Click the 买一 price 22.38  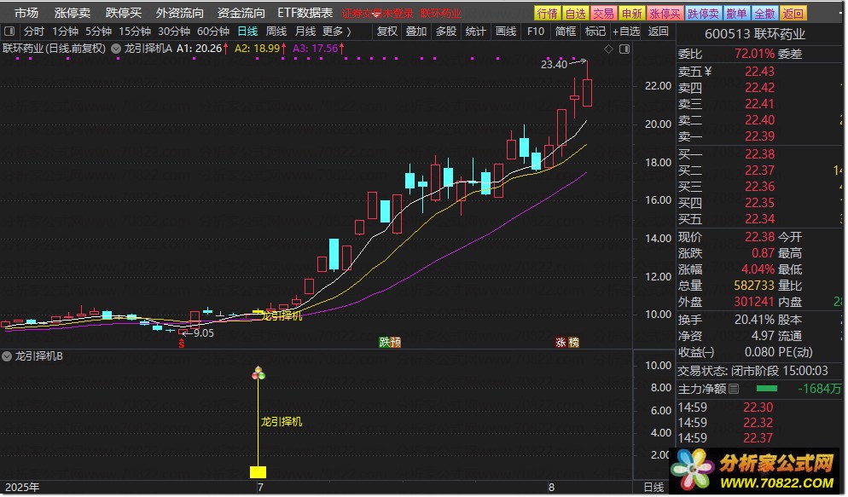759,154
